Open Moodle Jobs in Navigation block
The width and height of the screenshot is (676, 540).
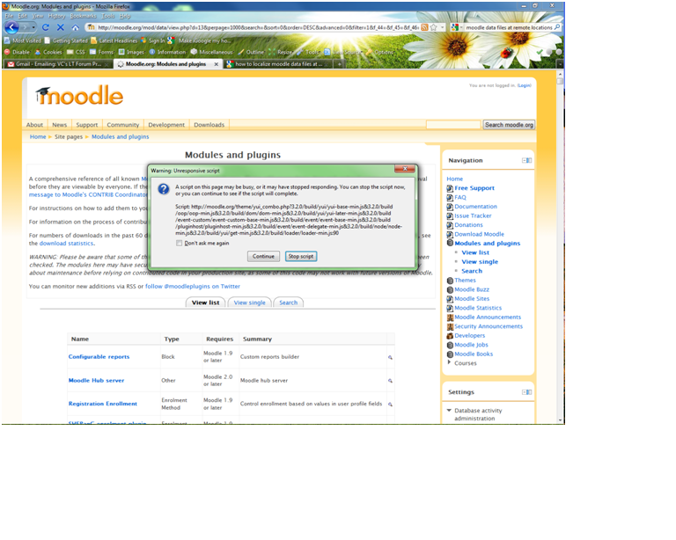[471, 345]
